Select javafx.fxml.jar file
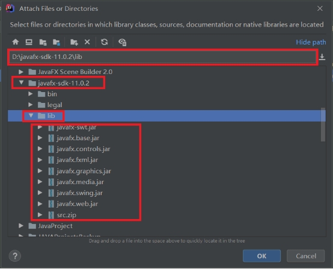 click(78, 160)
